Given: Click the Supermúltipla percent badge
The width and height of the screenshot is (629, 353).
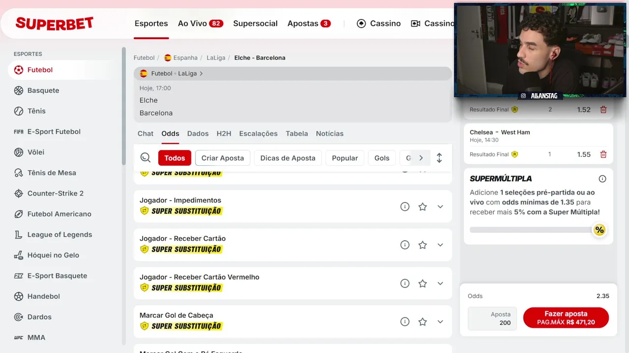Looking at the screenshot, I should 599,230.
